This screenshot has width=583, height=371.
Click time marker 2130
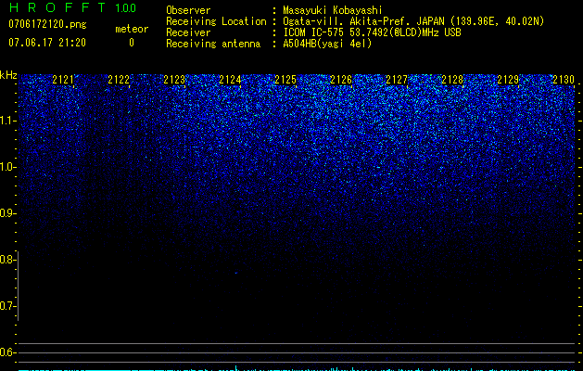pos(564,80)
